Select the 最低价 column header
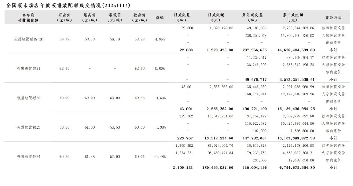 coord(115,18)
